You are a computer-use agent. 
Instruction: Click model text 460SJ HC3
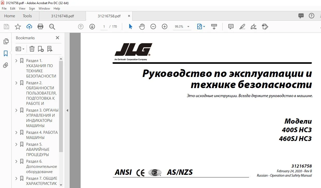click(295, 138)
